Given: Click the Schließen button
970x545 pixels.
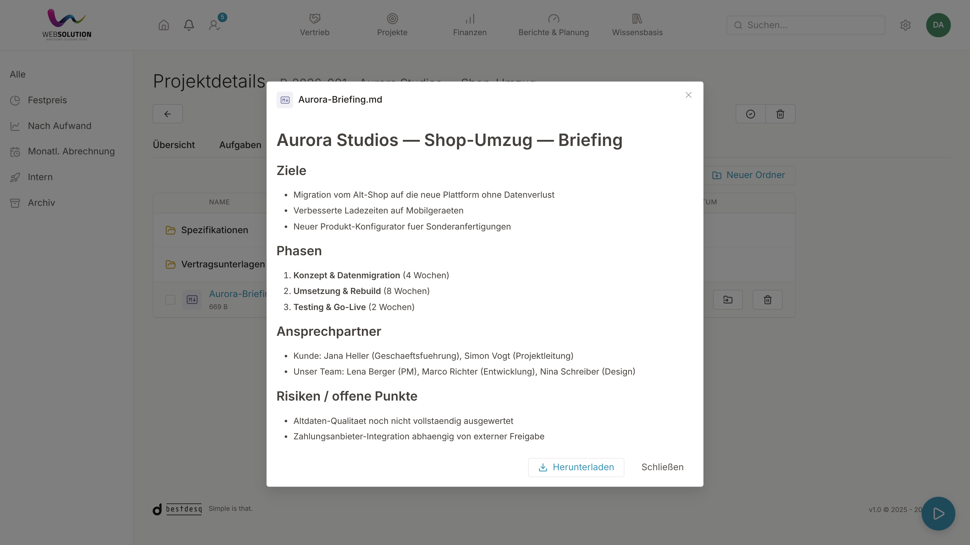Looking at the screenshot, I should 662,467.
